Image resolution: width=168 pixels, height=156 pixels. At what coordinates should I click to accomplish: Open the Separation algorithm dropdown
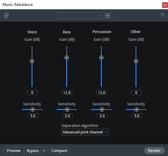[85, 132]
